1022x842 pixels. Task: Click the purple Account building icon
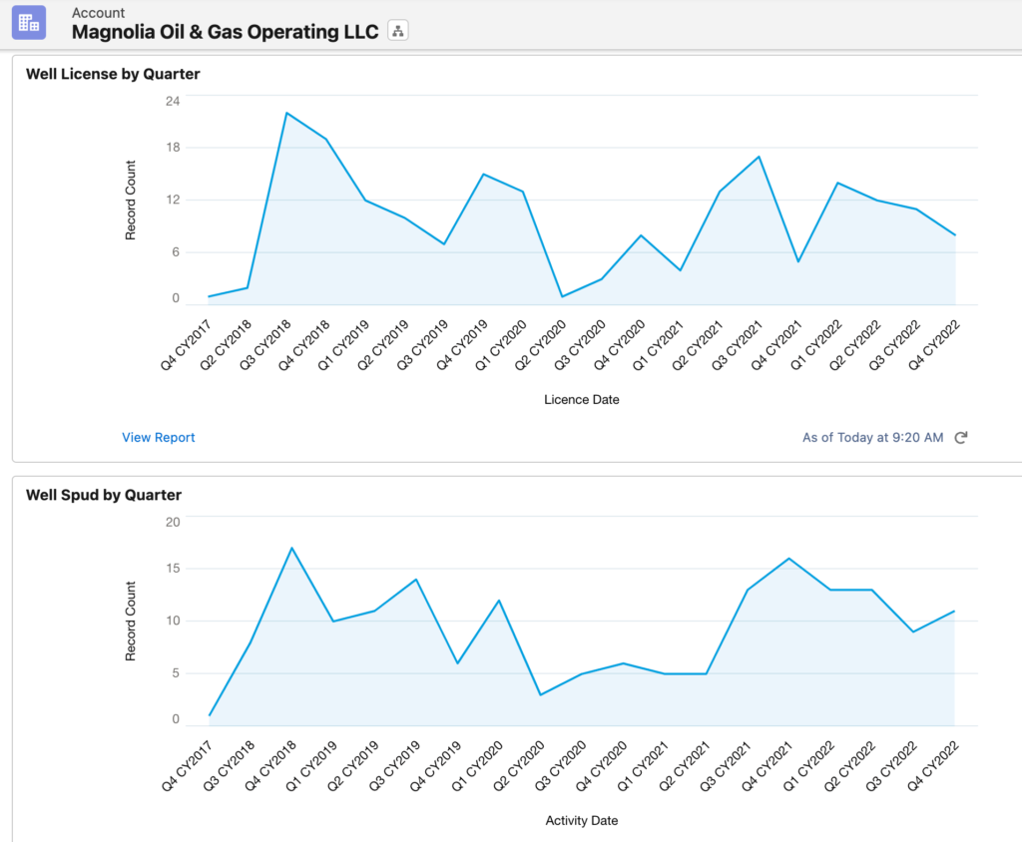pyautogui.click(x=29, y=23)
